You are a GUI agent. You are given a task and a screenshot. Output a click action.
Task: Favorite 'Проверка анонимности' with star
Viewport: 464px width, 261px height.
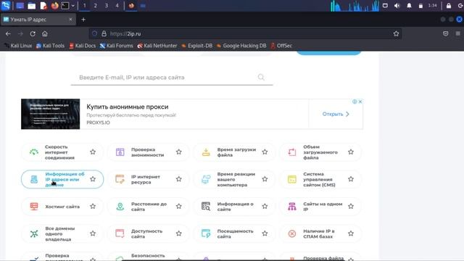[179, 152]
